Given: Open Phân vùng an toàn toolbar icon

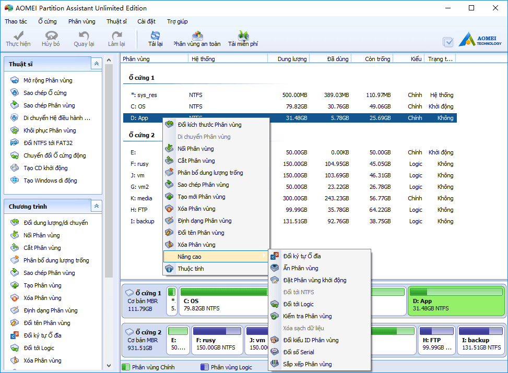Looking at the screenshot, I should pyautogui.click(x=197, y=35).
